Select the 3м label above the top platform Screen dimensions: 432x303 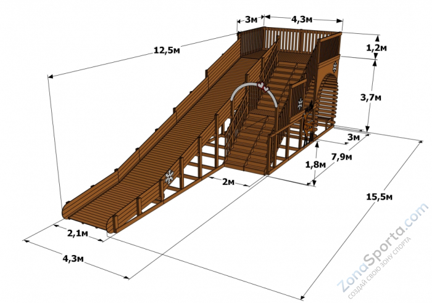click(251, 19)
